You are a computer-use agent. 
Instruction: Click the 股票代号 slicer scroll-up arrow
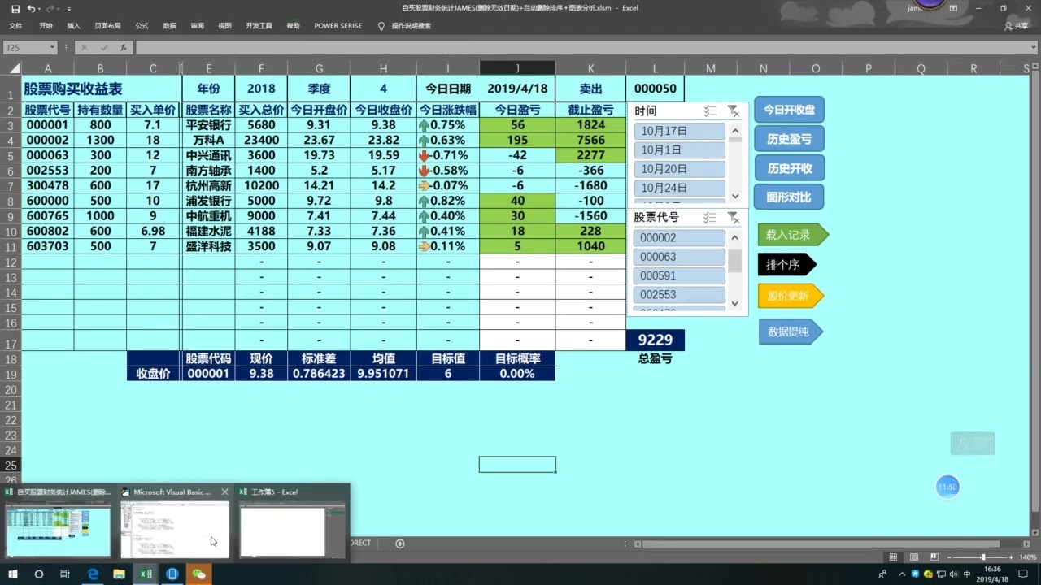point(735,237)
